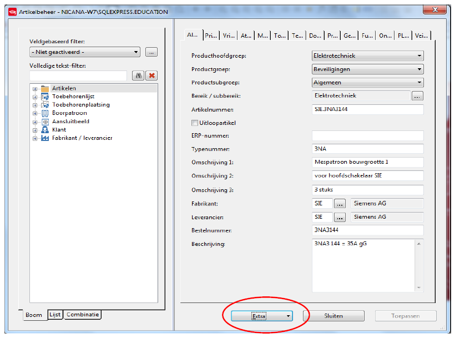Click Beschrijving scrollbar down arrow

419,288
